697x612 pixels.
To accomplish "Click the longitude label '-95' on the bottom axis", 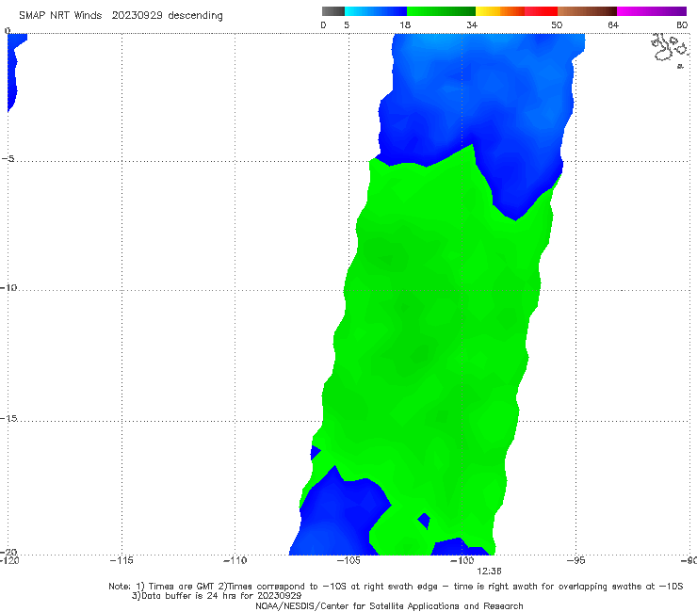I will pyautogui.click(x=575, y=560).
